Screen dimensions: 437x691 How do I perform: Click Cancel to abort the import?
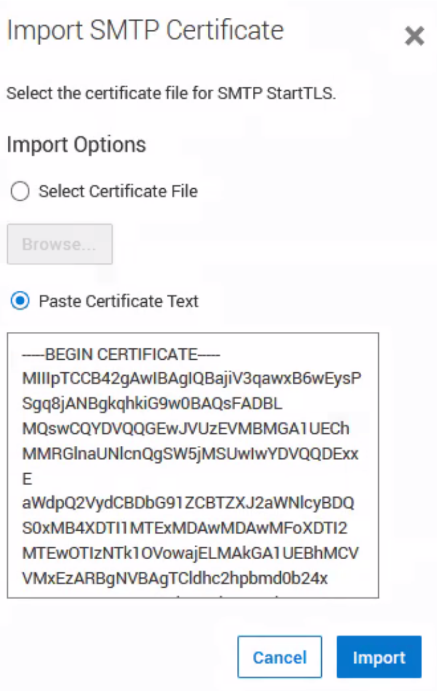279,657
